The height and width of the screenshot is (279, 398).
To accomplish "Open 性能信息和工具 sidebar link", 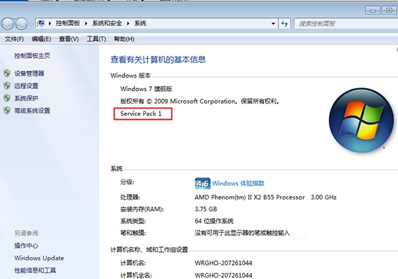I will point(35,270).
